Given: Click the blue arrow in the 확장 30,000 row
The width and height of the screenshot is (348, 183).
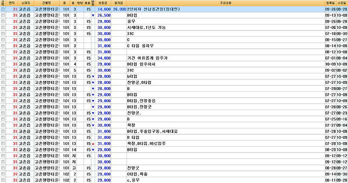Looking at the screenshot, I should tap(93, 125).
